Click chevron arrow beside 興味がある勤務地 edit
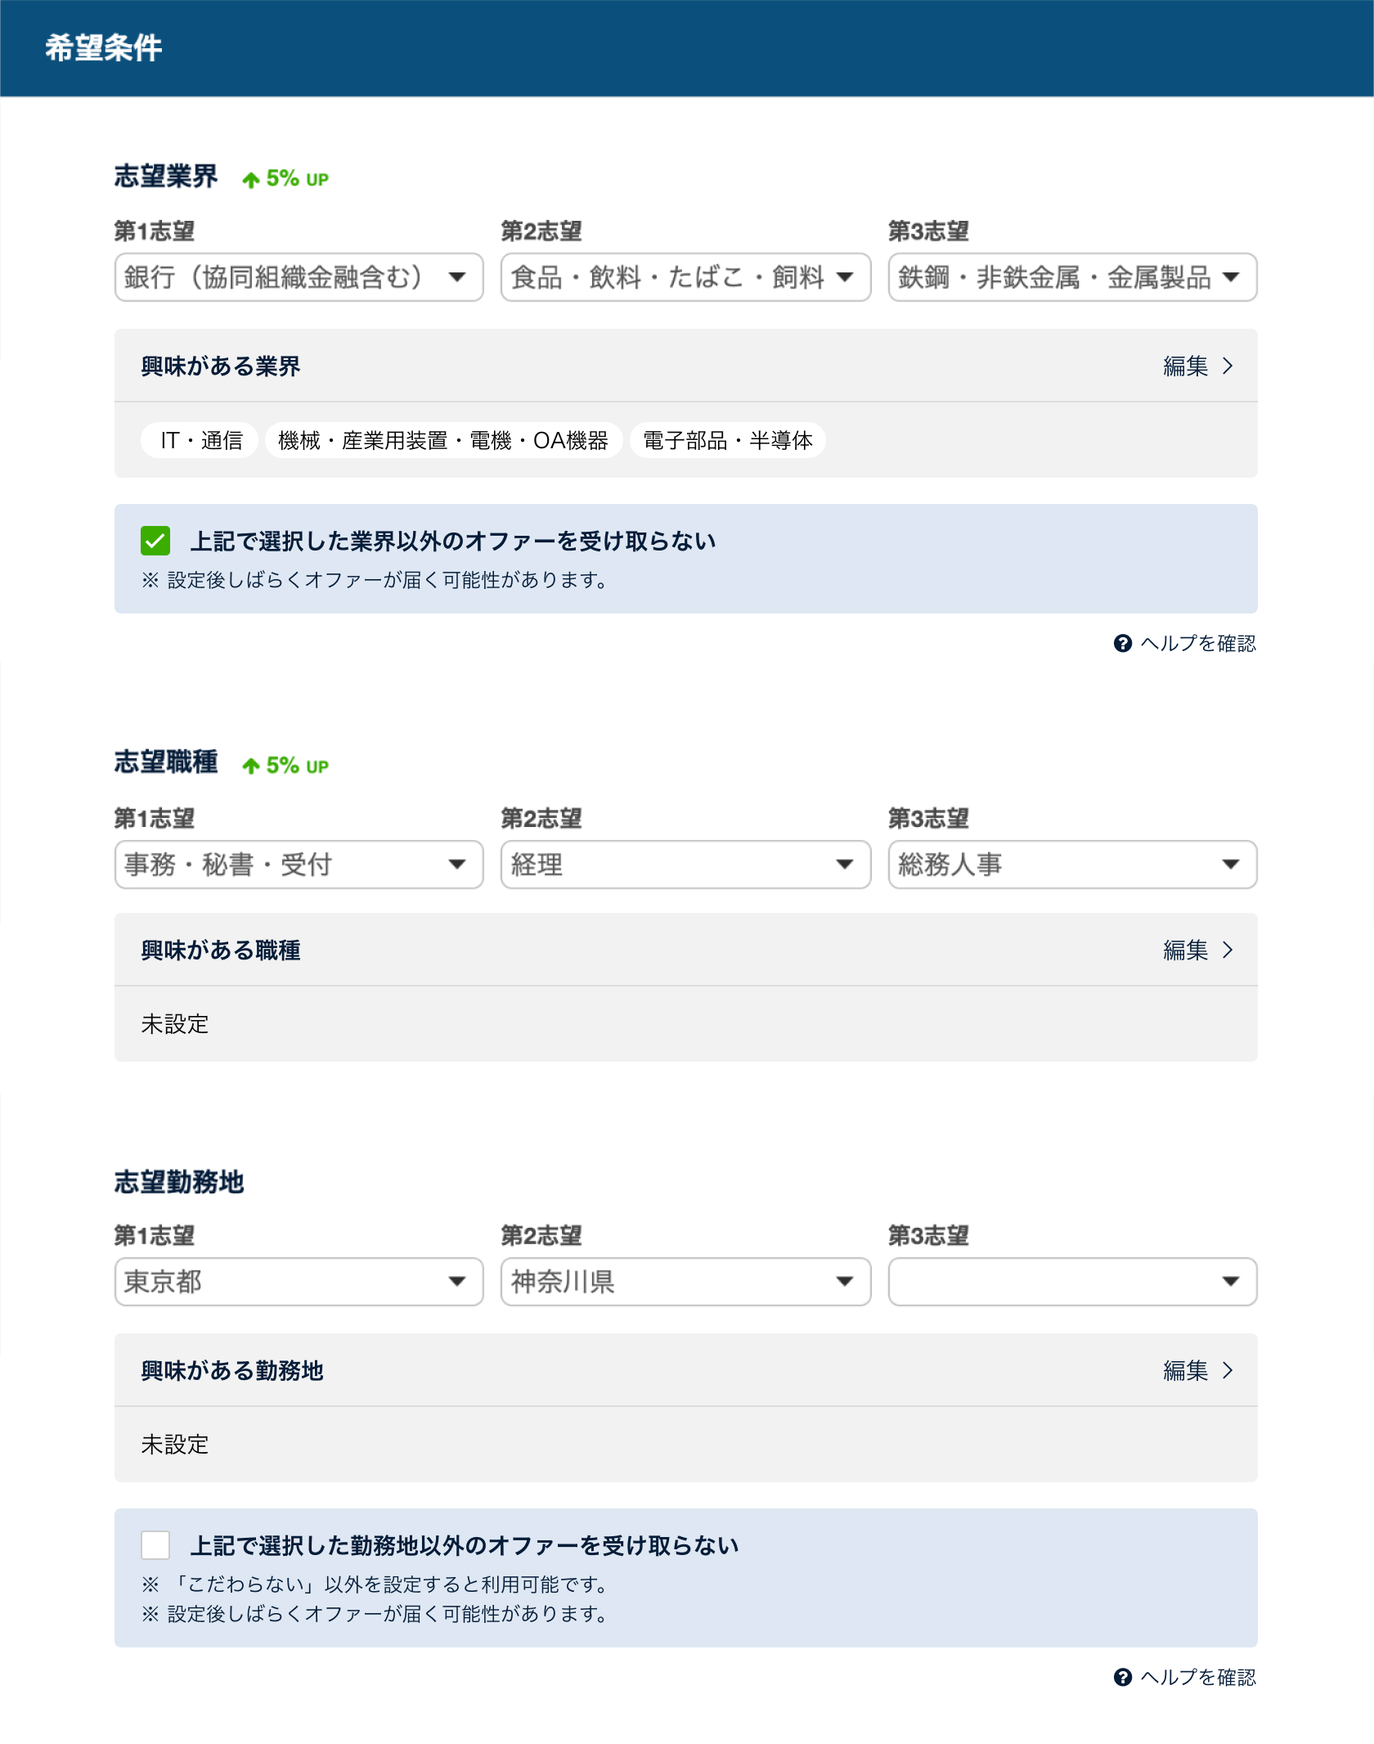This screenshot has width=1374, height=1744. click(x=1227, y=1370)
